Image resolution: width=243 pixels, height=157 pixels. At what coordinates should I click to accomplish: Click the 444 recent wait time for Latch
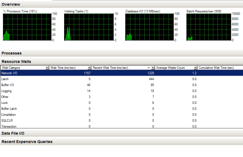[151, 79]
